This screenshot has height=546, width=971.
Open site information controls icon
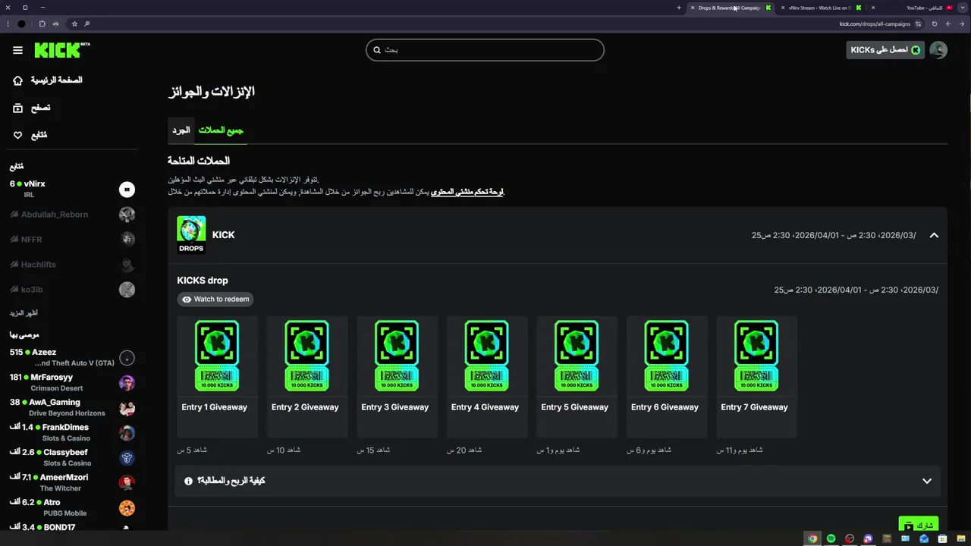pyautogui.click(x=919, y=24)
